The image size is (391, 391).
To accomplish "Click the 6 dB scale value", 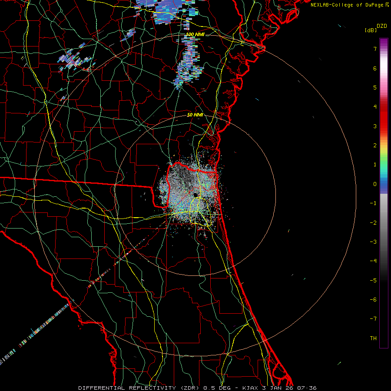I will (x=375, y=68).
